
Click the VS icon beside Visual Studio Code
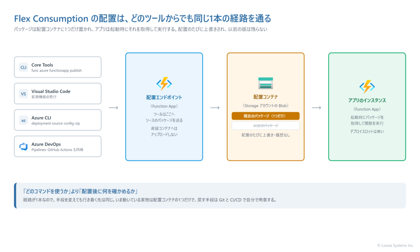23,94
